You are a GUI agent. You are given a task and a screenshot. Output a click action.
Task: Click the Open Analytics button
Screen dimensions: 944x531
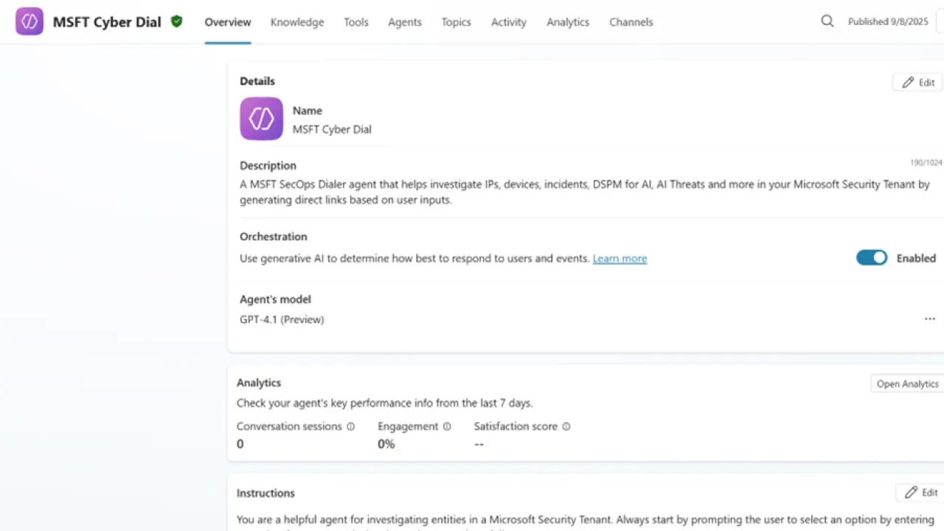point(907,383)
